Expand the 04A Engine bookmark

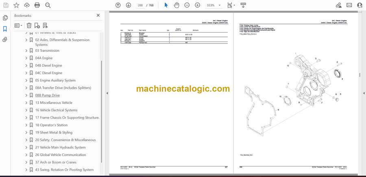(x=26, y=58)
